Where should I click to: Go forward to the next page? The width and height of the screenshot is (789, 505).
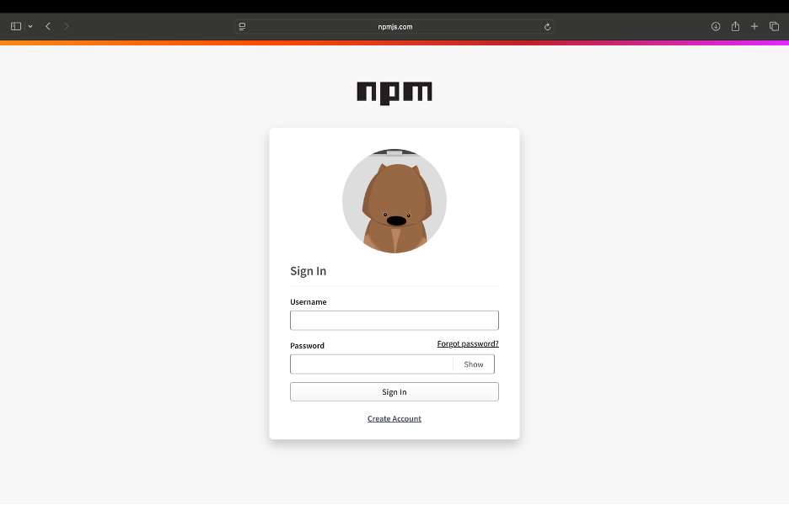coord(67,26)
